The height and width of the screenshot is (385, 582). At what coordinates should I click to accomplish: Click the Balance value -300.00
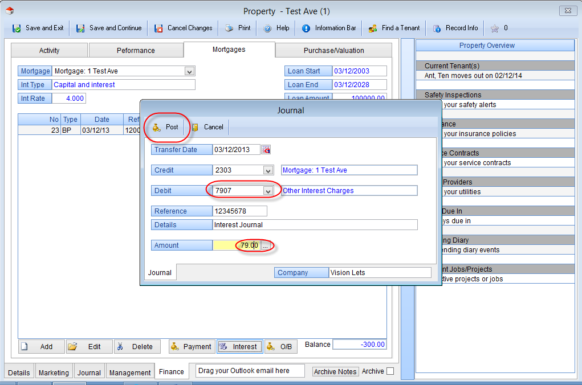(359, 345)
